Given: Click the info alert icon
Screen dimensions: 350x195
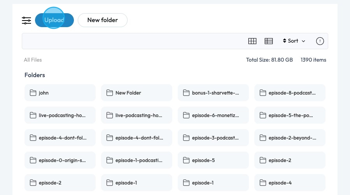Looking at the screenshot, I should click(x=320, y=41).
